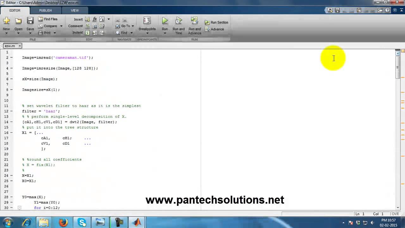The height and width of the screenshot is (228, 405).
Task: Click the quick access save icon
Action: (337, 10)
